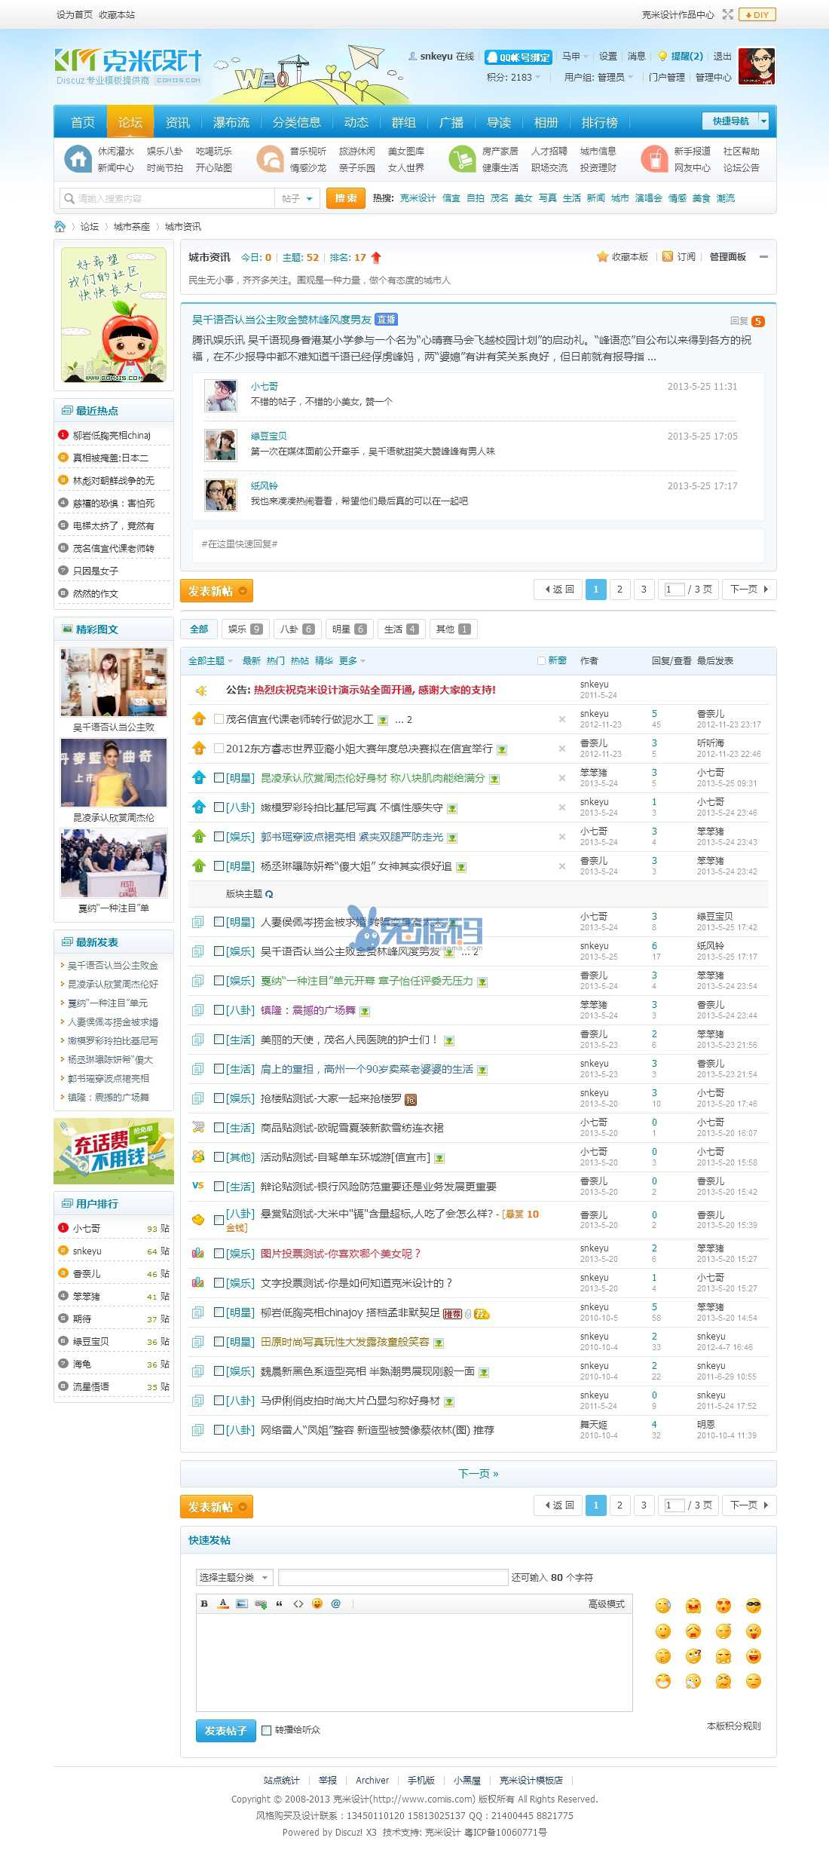The width and height of the screenshot is (829, 1856).
Task: Click the widescreen toggle icon near DIY
Action: click(x=727, y=14)
